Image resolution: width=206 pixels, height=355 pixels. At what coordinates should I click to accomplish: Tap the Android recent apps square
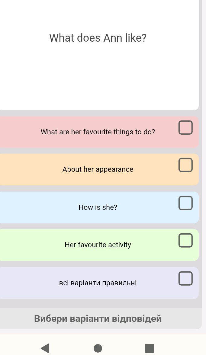(149, 348)
